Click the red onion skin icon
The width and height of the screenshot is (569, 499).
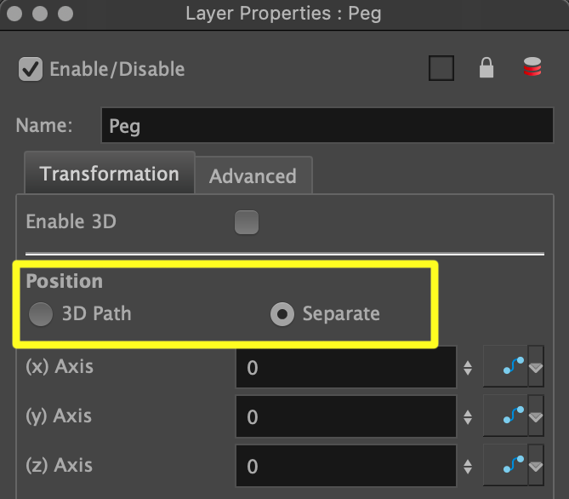point(532,69)
